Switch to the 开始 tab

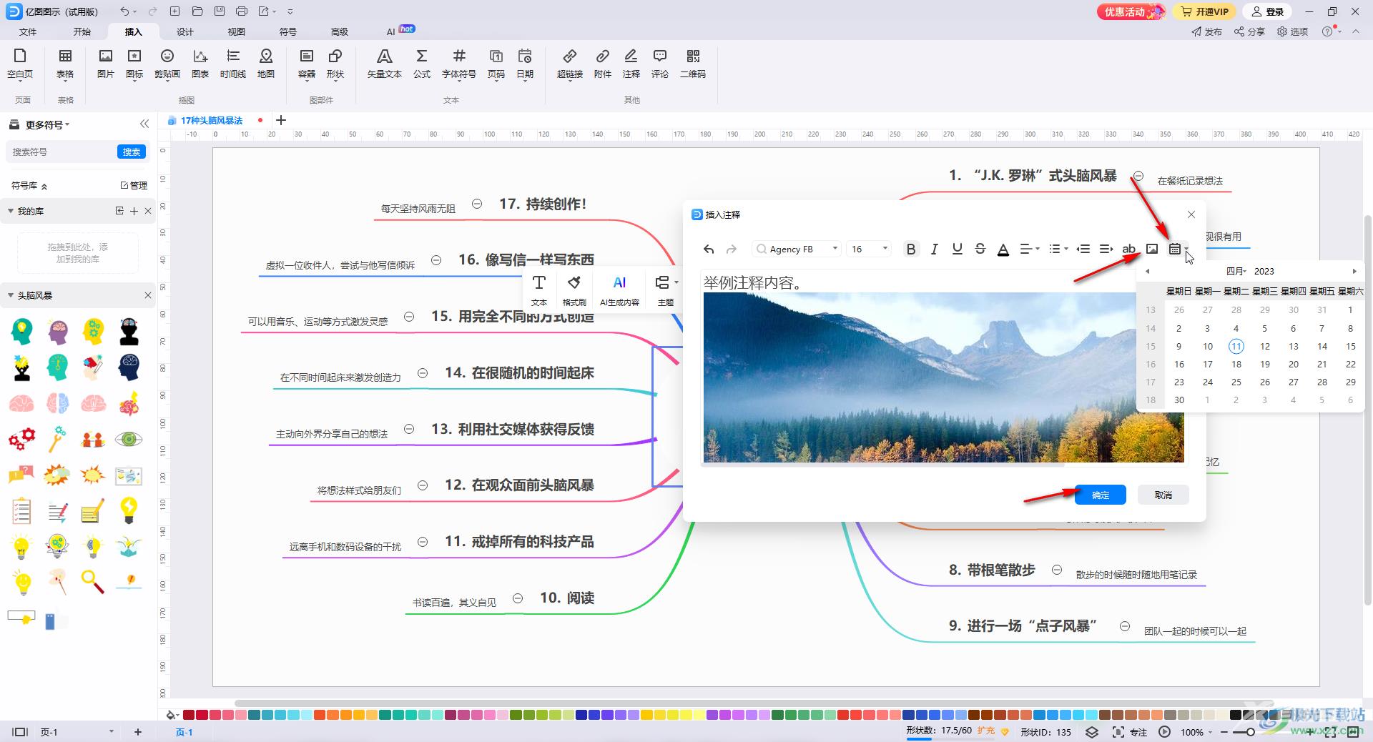pyautogui.click(x=82, y=31)
